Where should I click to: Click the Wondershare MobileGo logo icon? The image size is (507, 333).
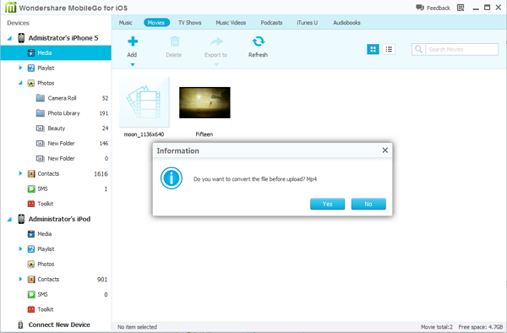click(x=10, y=7)
